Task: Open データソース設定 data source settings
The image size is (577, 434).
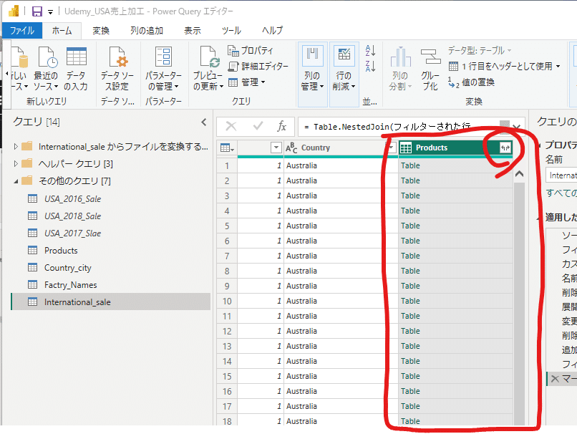Action: pyautogui.click(x=117, y=69)
